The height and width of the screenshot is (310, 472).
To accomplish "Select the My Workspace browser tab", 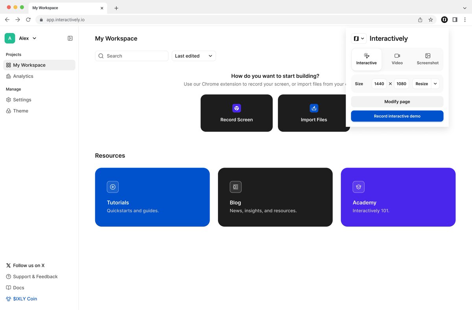I will pyautogui.click(x=68, y=8).
